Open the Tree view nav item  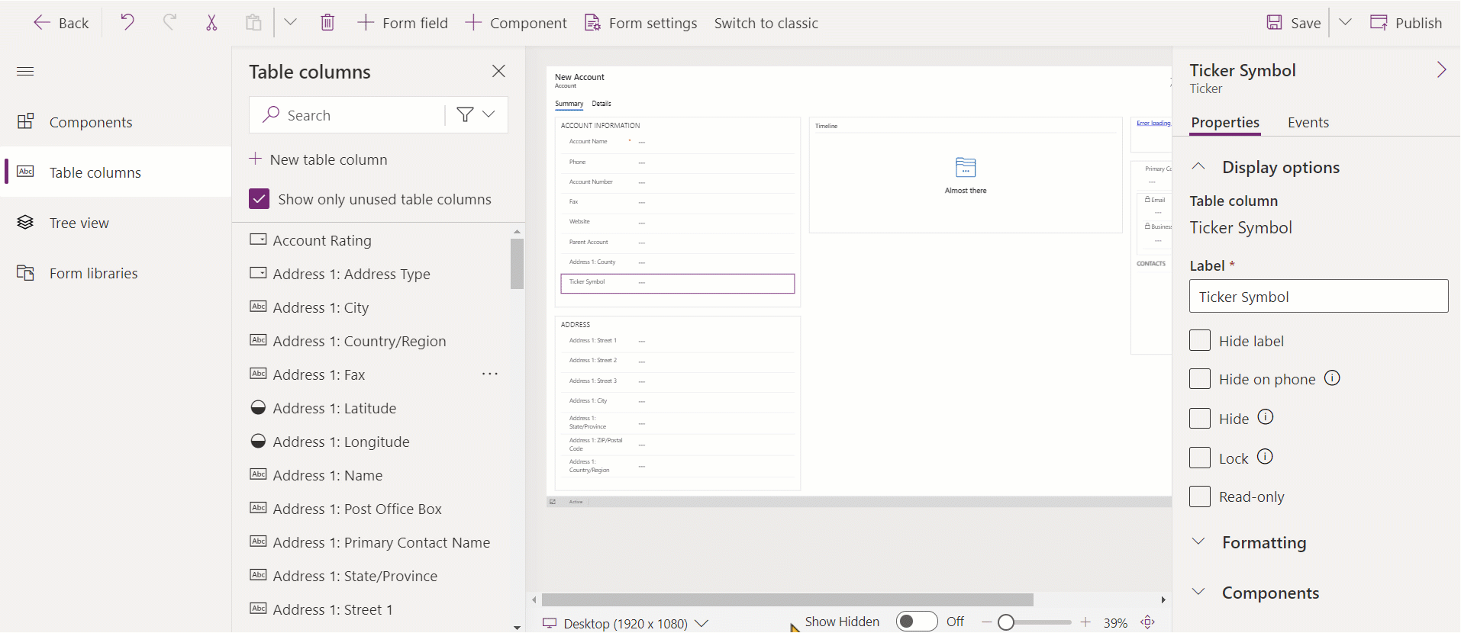[116, 223]
